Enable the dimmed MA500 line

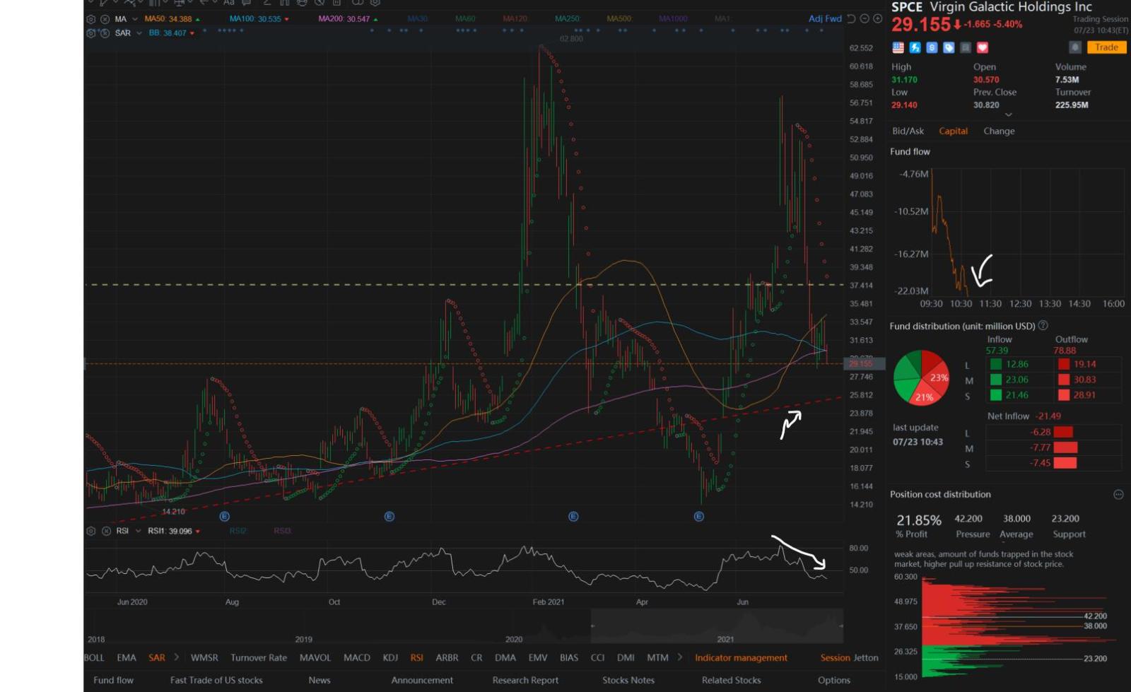point(619,19)
